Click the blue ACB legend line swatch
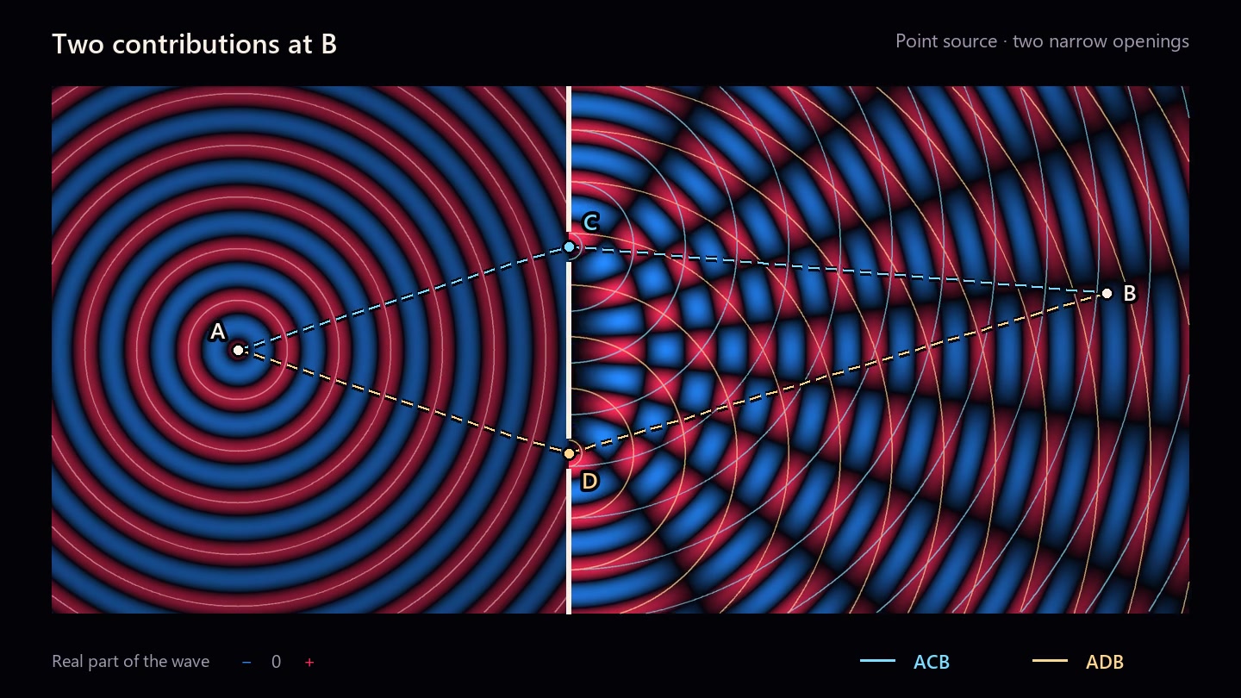 click(877, 661)
